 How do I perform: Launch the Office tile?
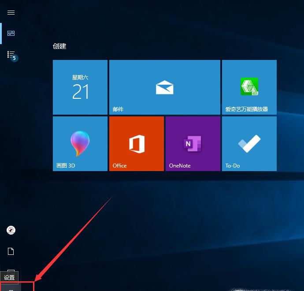[x=137, y=144]
